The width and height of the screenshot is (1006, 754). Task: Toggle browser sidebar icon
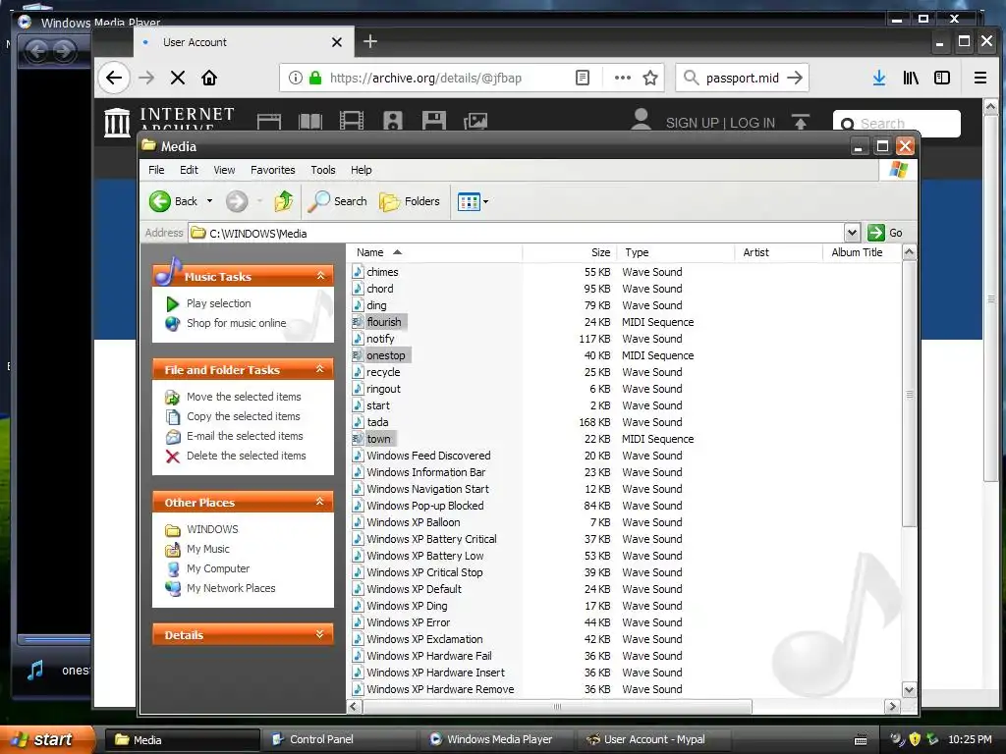[x=942, y=79]
